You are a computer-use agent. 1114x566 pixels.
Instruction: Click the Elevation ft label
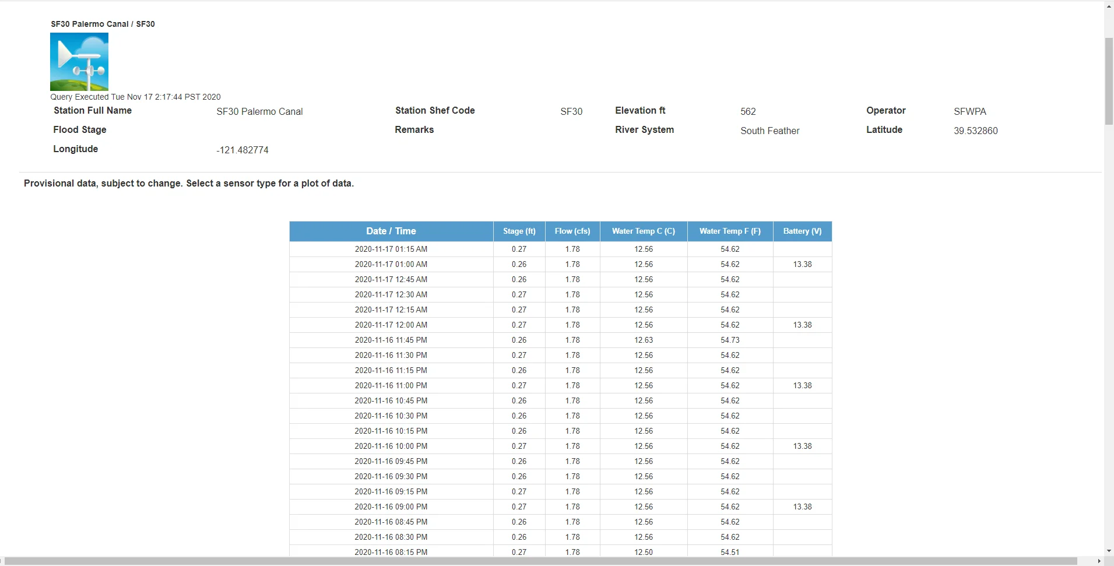(x=640, y=110)
